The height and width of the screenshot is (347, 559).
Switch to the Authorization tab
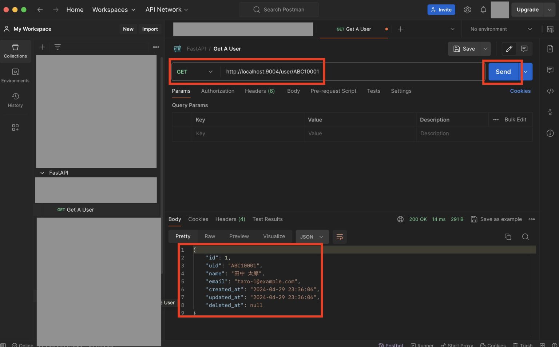(218, 91)
